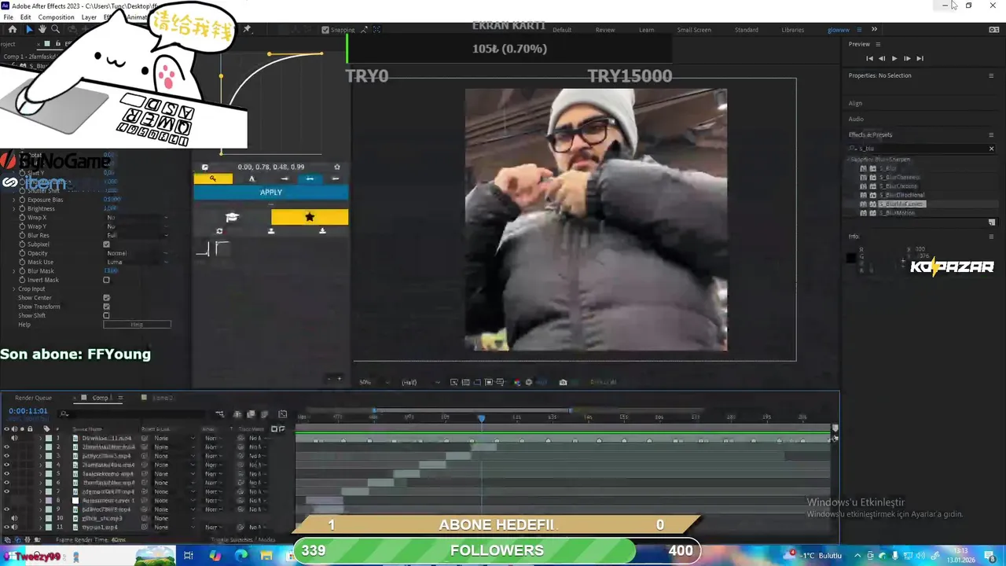Play the composition from Preview panel
Viewport: 1006px width, 566px height.
click(x=894, y=58)
